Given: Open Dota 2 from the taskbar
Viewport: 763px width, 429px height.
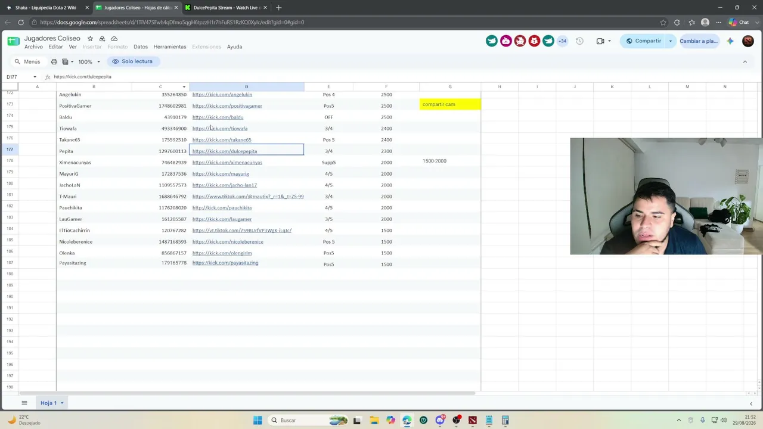Looking at the screenshot, I should point(472,420).
